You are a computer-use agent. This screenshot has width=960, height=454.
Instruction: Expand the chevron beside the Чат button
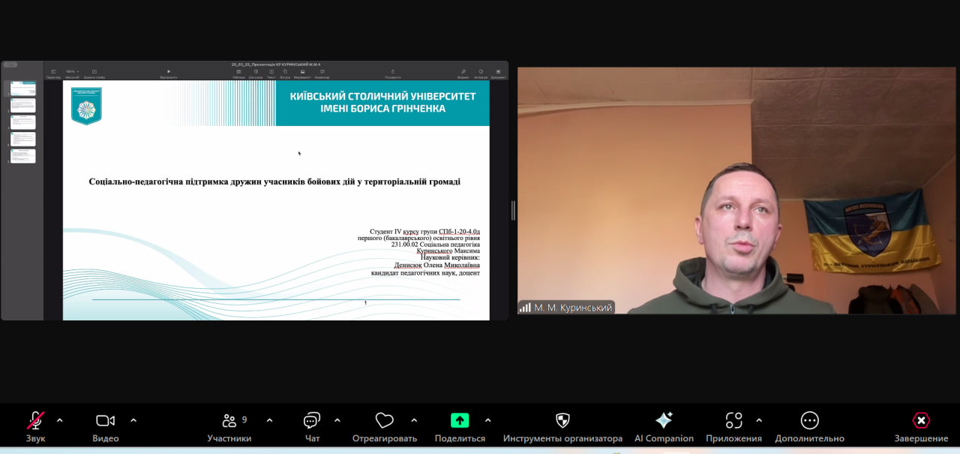[x=337, y=420]
